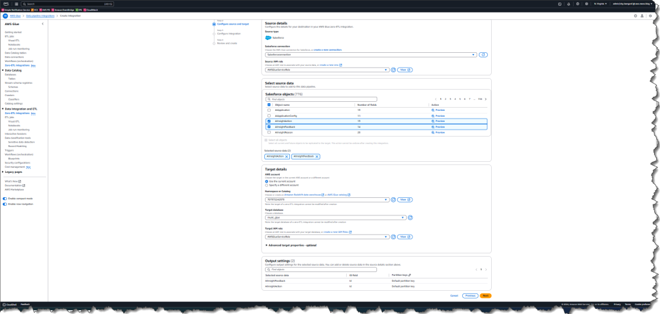Viewport: 660px width, 314px height.
Task: Open Catalog settings in sidebar
Action: point(14,104)
